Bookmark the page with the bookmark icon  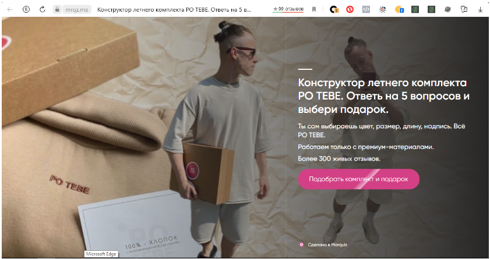(314, 10)
